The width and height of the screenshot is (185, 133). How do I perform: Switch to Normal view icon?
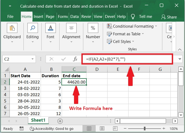click(x=89, y=129)
